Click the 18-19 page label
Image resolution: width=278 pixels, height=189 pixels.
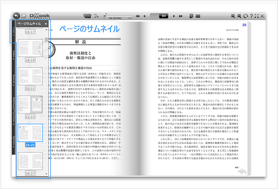click(30, 60)
